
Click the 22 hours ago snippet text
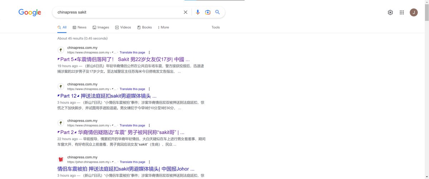(68, 139)
